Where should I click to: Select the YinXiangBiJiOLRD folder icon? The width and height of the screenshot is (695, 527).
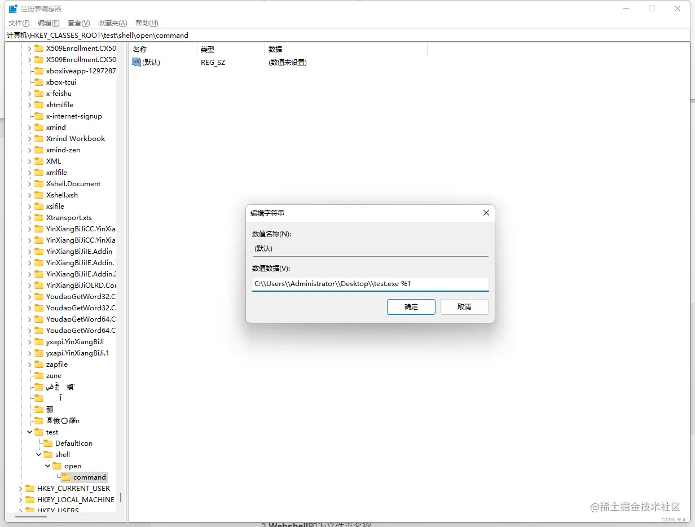tap(39, 286)
